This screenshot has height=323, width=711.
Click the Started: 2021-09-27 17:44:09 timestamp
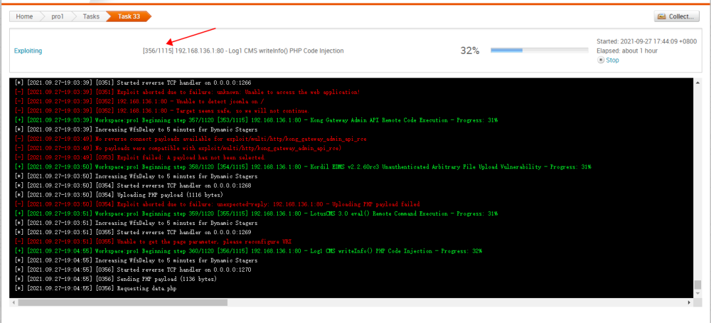[x=646, y=41]
